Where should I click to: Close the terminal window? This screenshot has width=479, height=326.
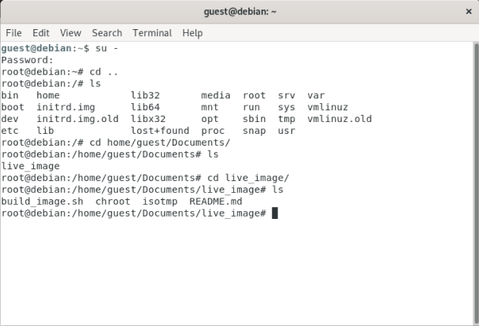click(x=464, y=12)
